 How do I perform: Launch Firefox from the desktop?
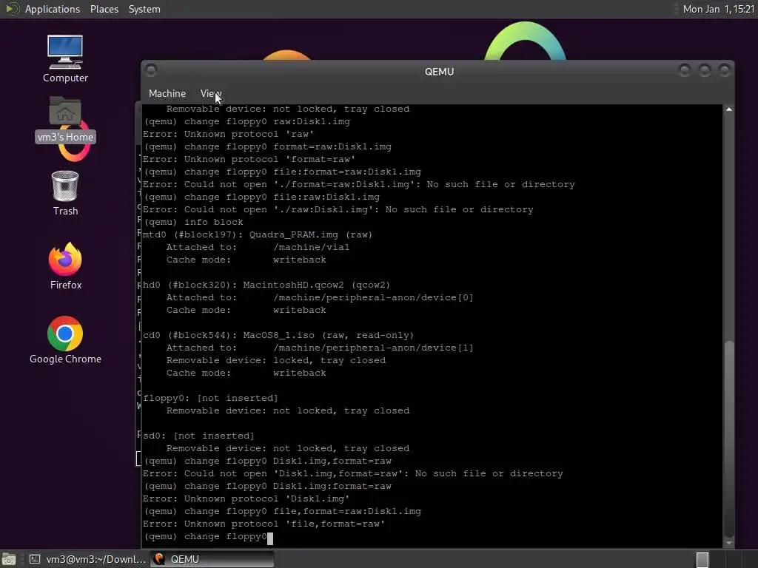[x=66, y=266]
